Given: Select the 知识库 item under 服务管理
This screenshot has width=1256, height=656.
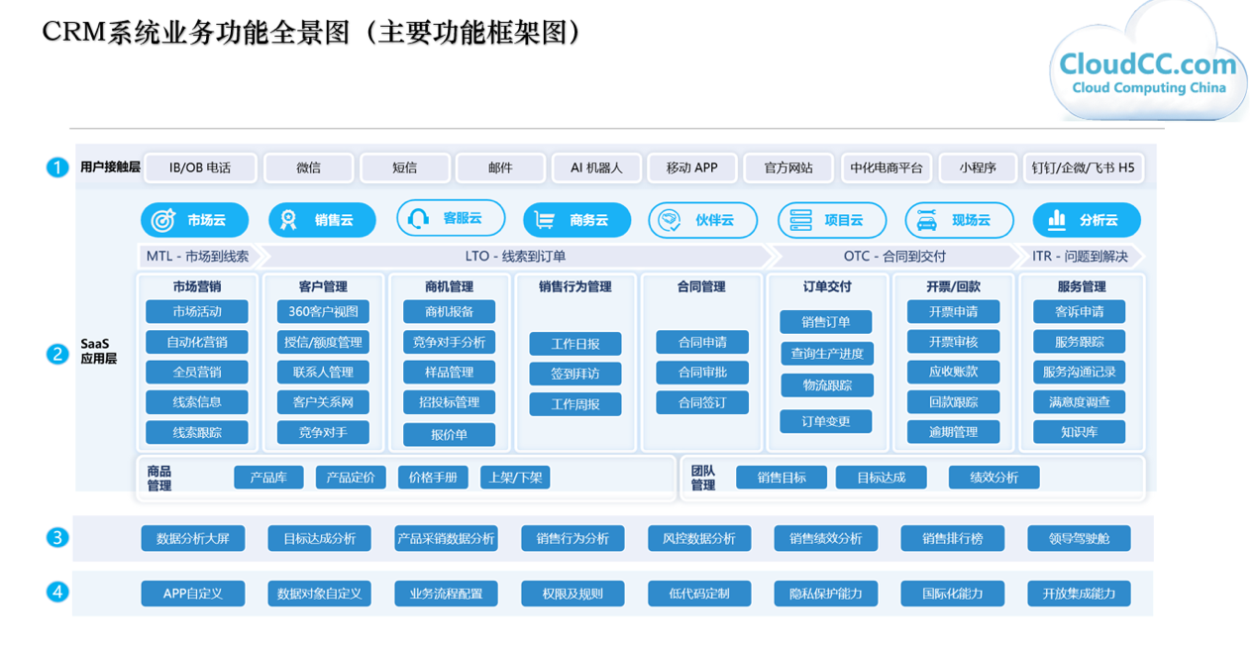Looking at the screenshot, I should tap(1079, 432).
